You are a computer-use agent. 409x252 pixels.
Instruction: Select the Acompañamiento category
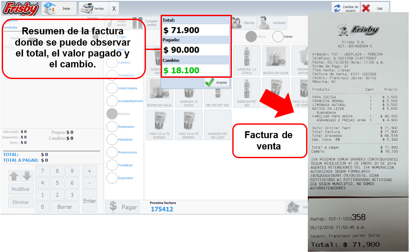coord(112,101)
